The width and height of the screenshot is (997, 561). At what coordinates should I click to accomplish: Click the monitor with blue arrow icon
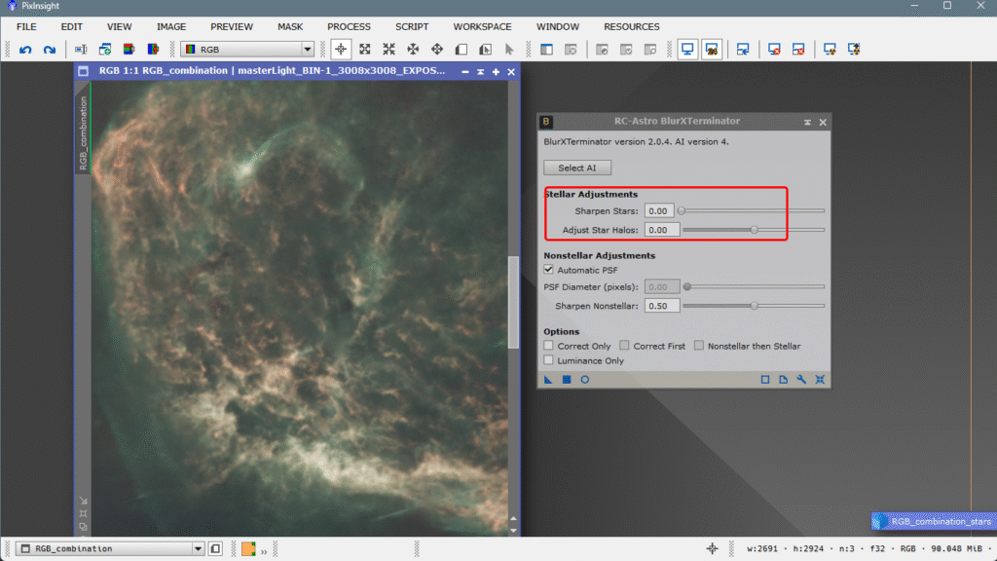coord(743,50)
